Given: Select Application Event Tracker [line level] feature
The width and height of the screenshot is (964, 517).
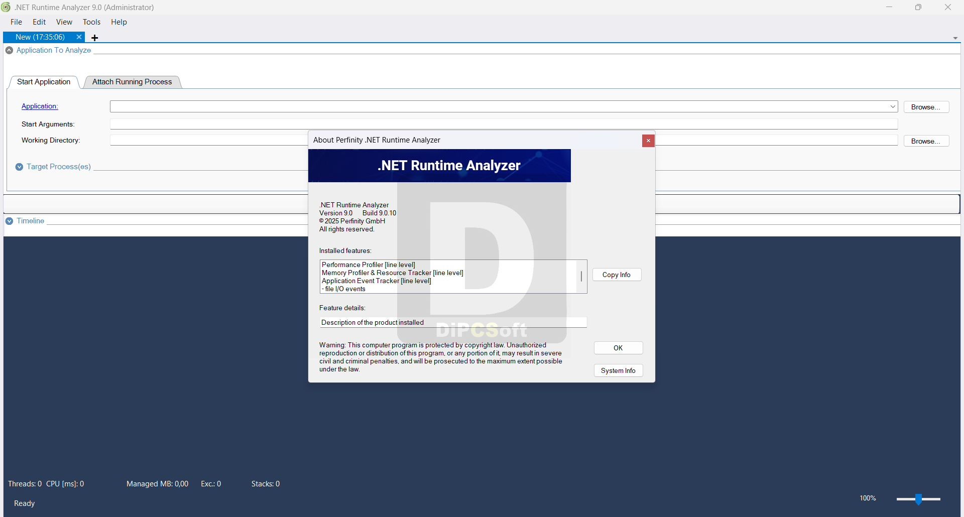Looking at the screenshot, I should pos(377,281).
